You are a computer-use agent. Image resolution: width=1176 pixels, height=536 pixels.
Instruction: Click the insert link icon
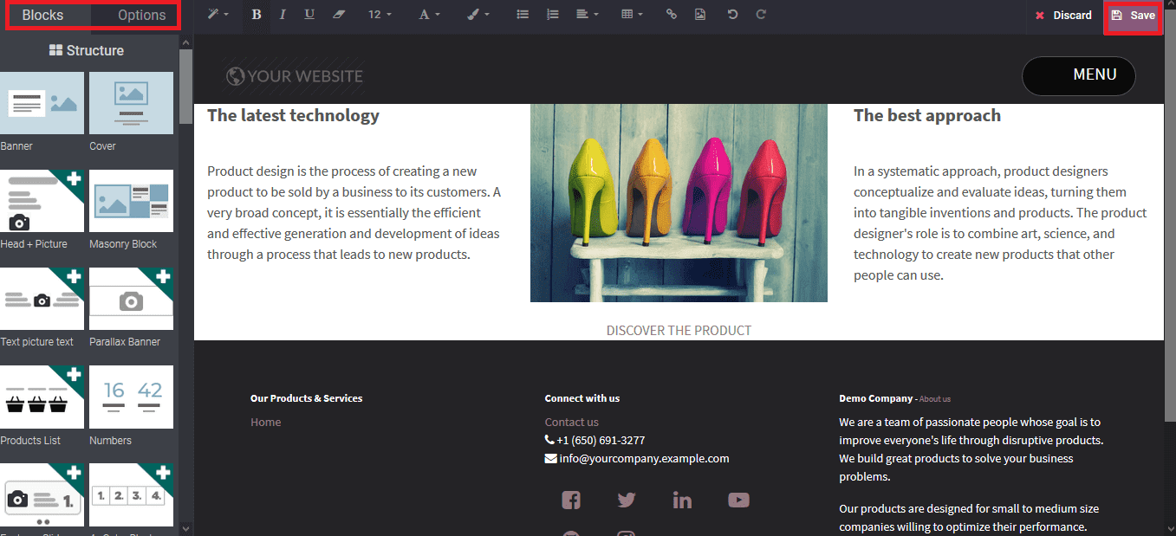671,15
